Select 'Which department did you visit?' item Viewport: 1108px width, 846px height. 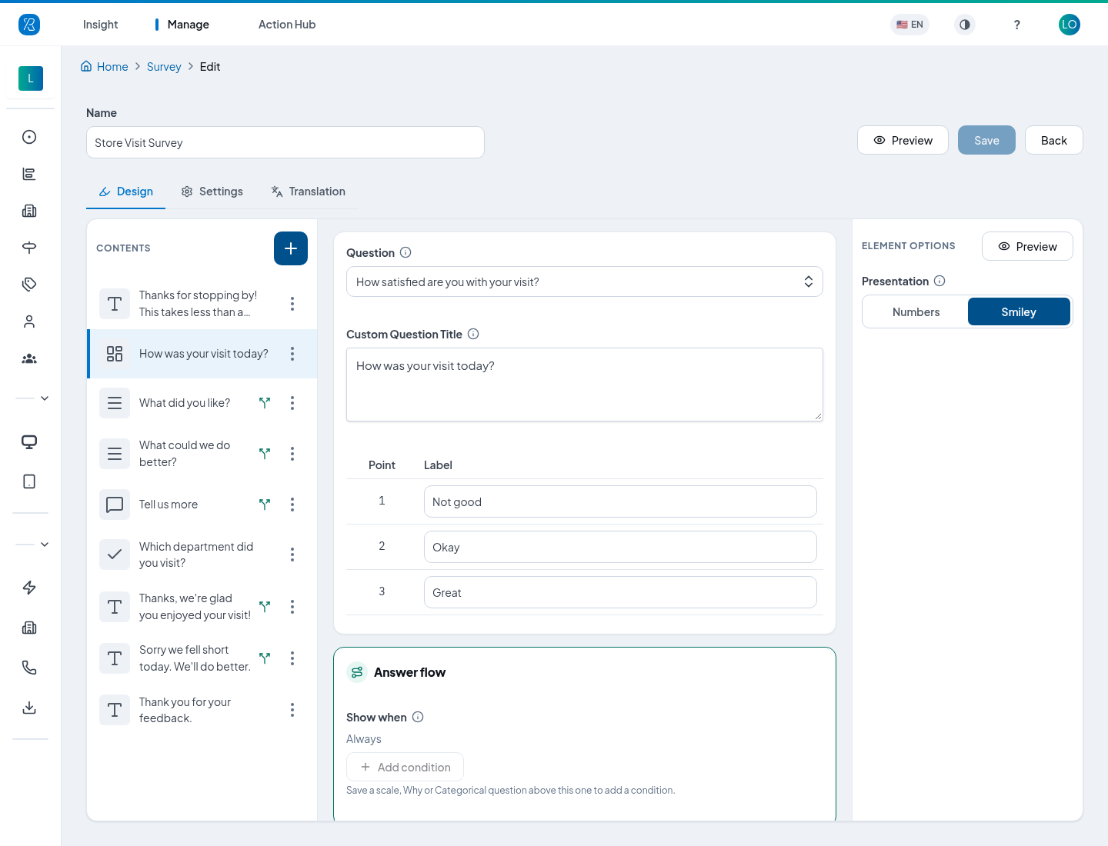click(x=202, y=555)
